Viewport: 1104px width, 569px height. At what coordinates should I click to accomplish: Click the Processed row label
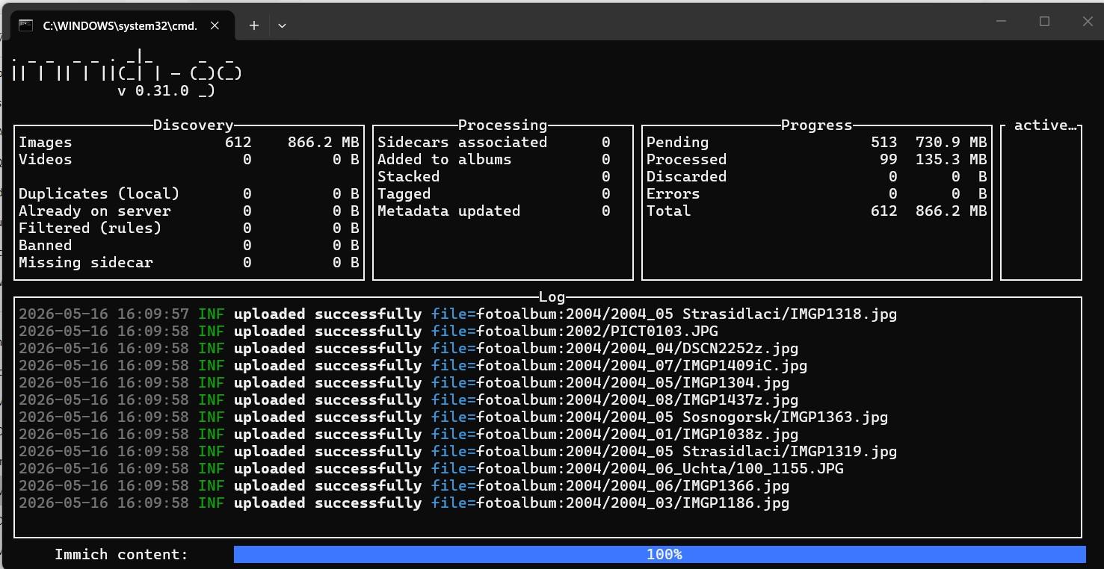pos(687,159)
